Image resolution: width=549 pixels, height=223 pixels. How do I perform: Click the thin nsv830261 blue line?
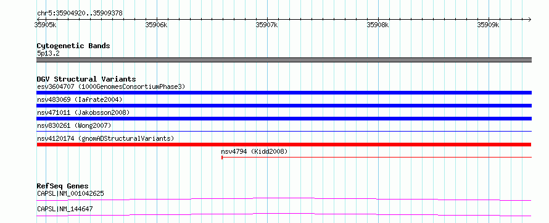click(284, 131)
